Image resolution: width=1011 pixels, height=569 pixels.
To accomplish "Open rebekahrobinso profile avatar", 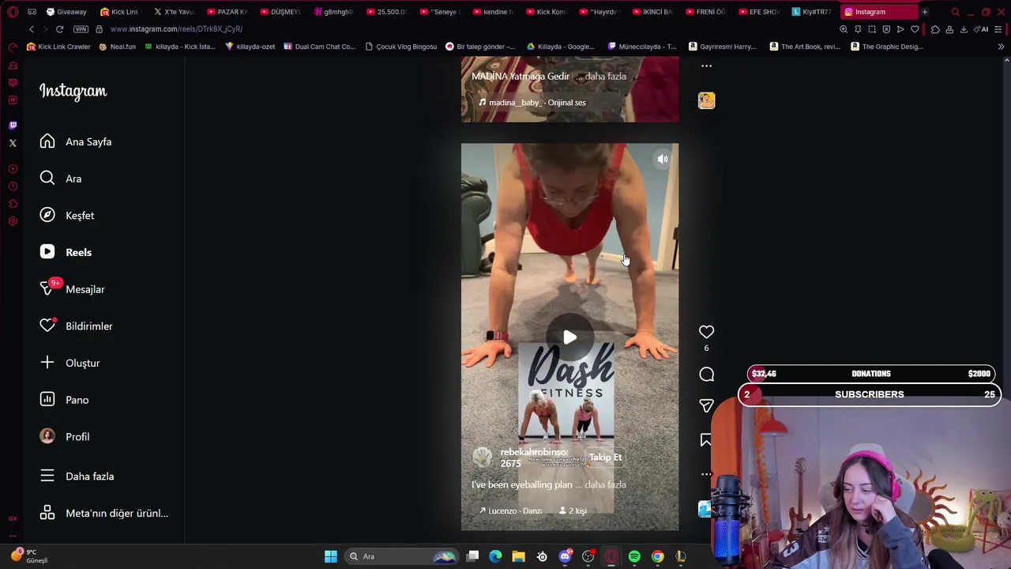I will [482, 458].
